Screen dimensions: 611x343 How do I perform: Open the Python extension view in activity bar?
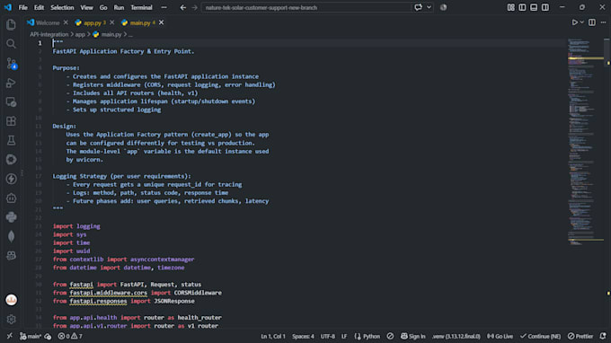coord(11,217)
